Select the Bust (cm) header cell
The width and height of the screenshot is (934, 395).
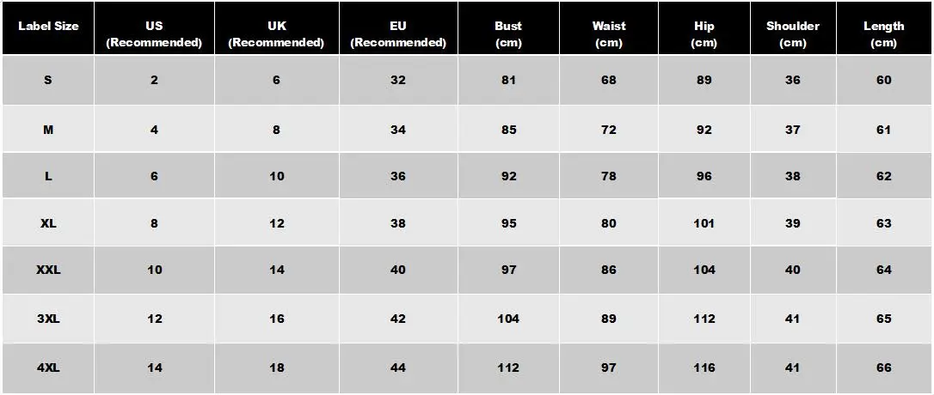coord(508,33)
